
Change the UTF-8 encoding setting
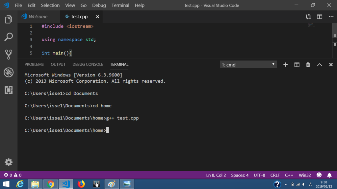pos(259,175)
